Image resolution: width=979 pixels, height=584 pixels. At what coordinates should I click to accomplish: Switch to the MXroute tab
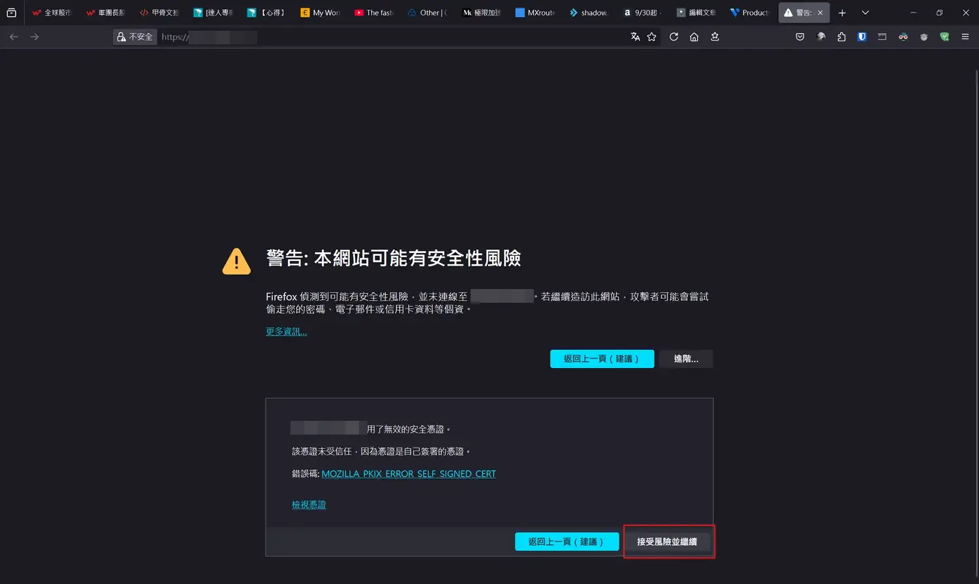pos(535,12)
